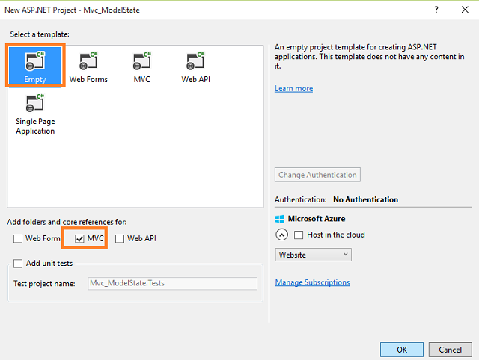Viewport: 479px width, 360px height.
Task: Open the Website hosting type dropdown
Action: [x=313, y=255]
